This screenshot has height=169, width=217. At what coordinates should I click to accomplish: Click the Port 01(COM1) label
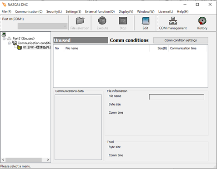pos(13,19)
